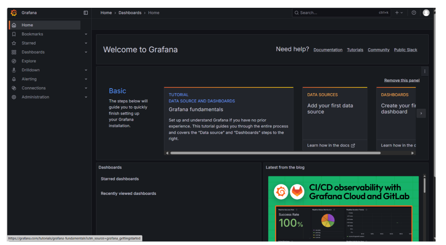Open the user profile avatar

426,13
